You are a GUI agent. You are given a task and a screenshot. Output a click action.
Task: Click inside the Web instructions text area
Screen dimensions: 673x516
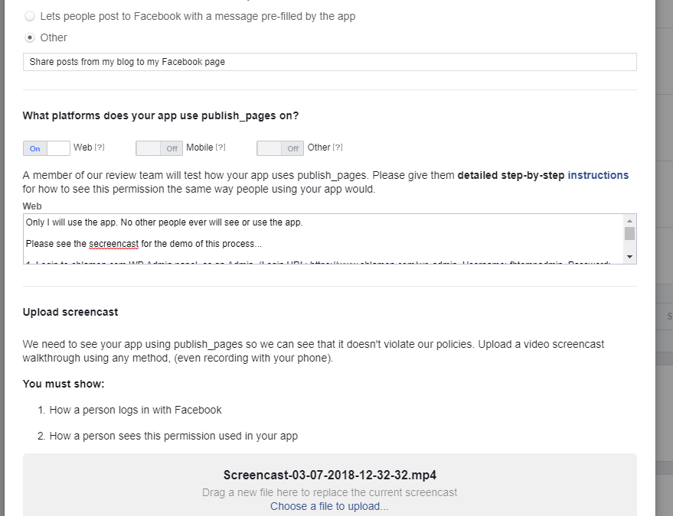click(324, 239)
